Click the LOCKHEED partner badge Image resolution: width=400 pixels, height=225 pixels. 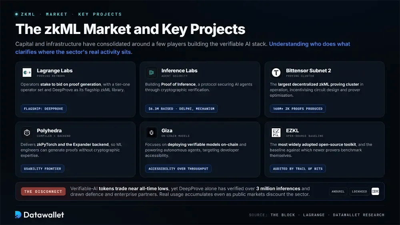[360, 191]
